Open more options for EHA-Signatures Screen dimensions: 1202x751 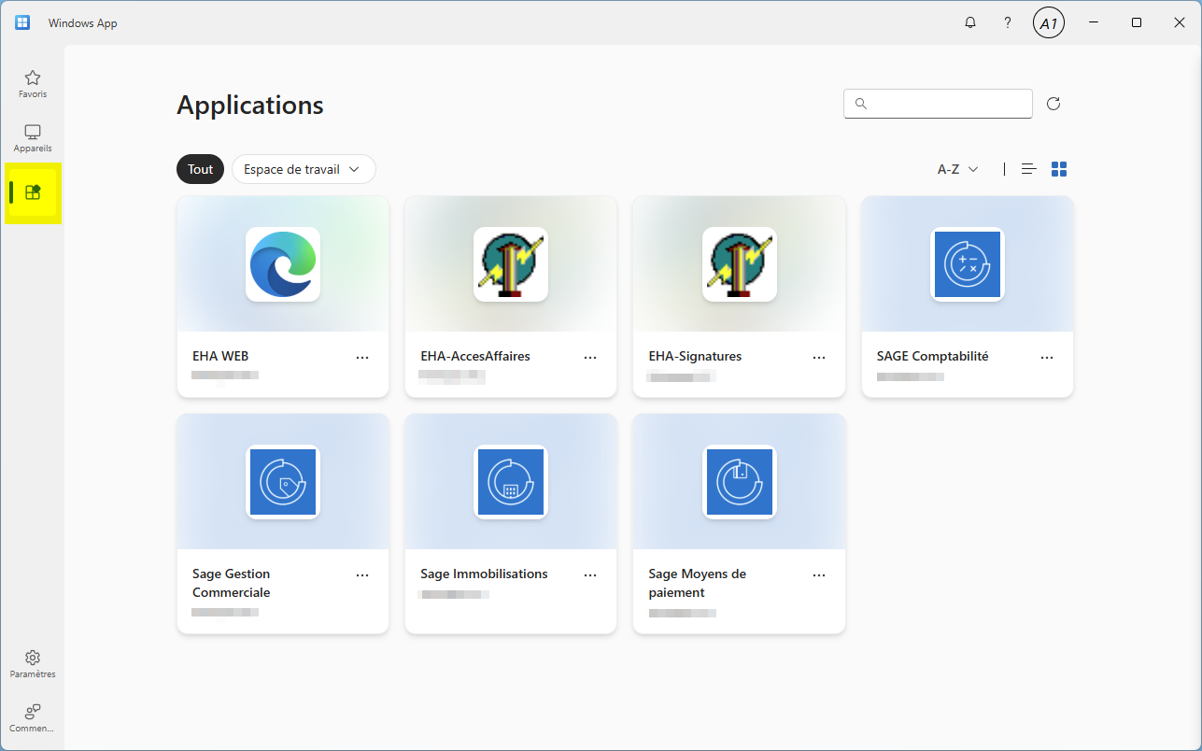tap(819, 357)
